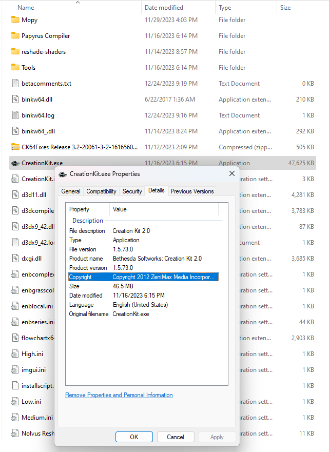The width and height of the screenshot is (329, 452).
Task: Click the imgui.ini file icon
Action: tap(15, 369)
